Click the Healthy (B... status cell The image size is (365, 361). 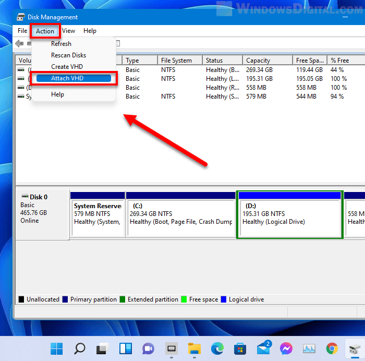coord(223,69)
